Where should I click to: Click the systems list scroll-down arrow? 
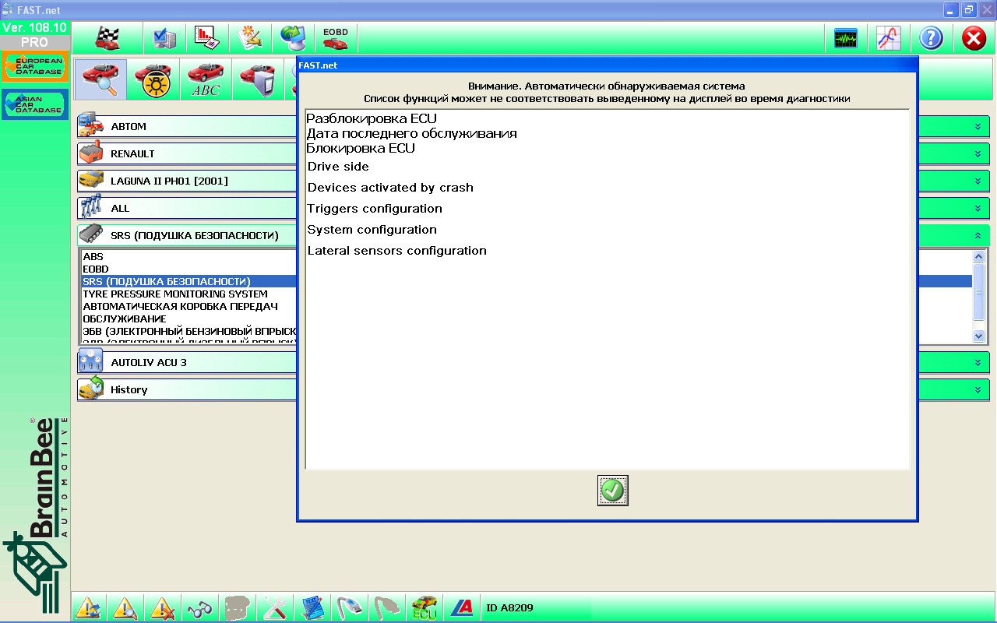point(979,336)
